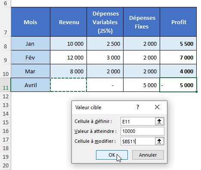This screenshot has height=170, width=201.
Task: Select row 20 header
Action: [5, 165]
